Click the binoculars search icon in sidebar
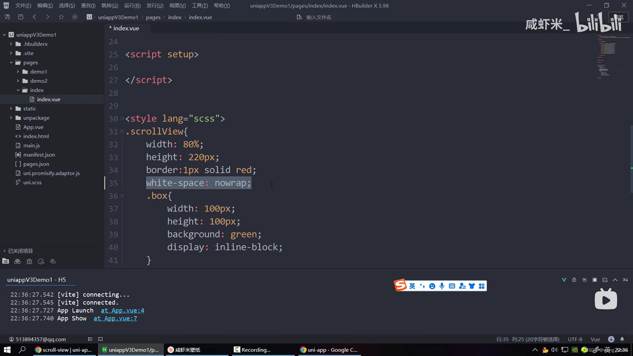The image size is (633, 356). tap(17, 261)
